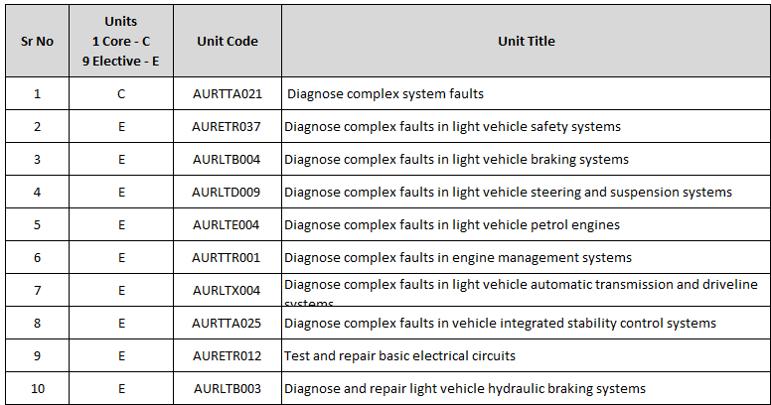Select the 'Diagnose complex system faults' title
771x405 pixels.
(x=385, y=94)
